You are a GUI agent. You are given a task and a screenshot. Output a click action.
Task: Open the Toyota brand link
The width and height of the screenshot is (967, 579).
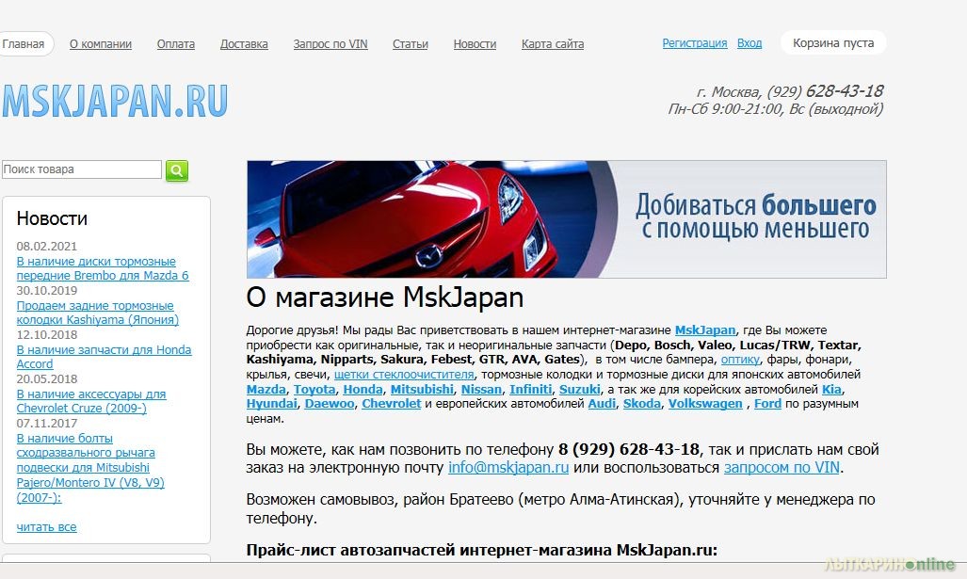click(314, 389)
